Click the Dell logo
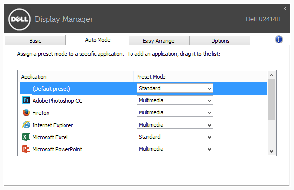294x190 pixels. pyautogui.click(x=19, y=19)
